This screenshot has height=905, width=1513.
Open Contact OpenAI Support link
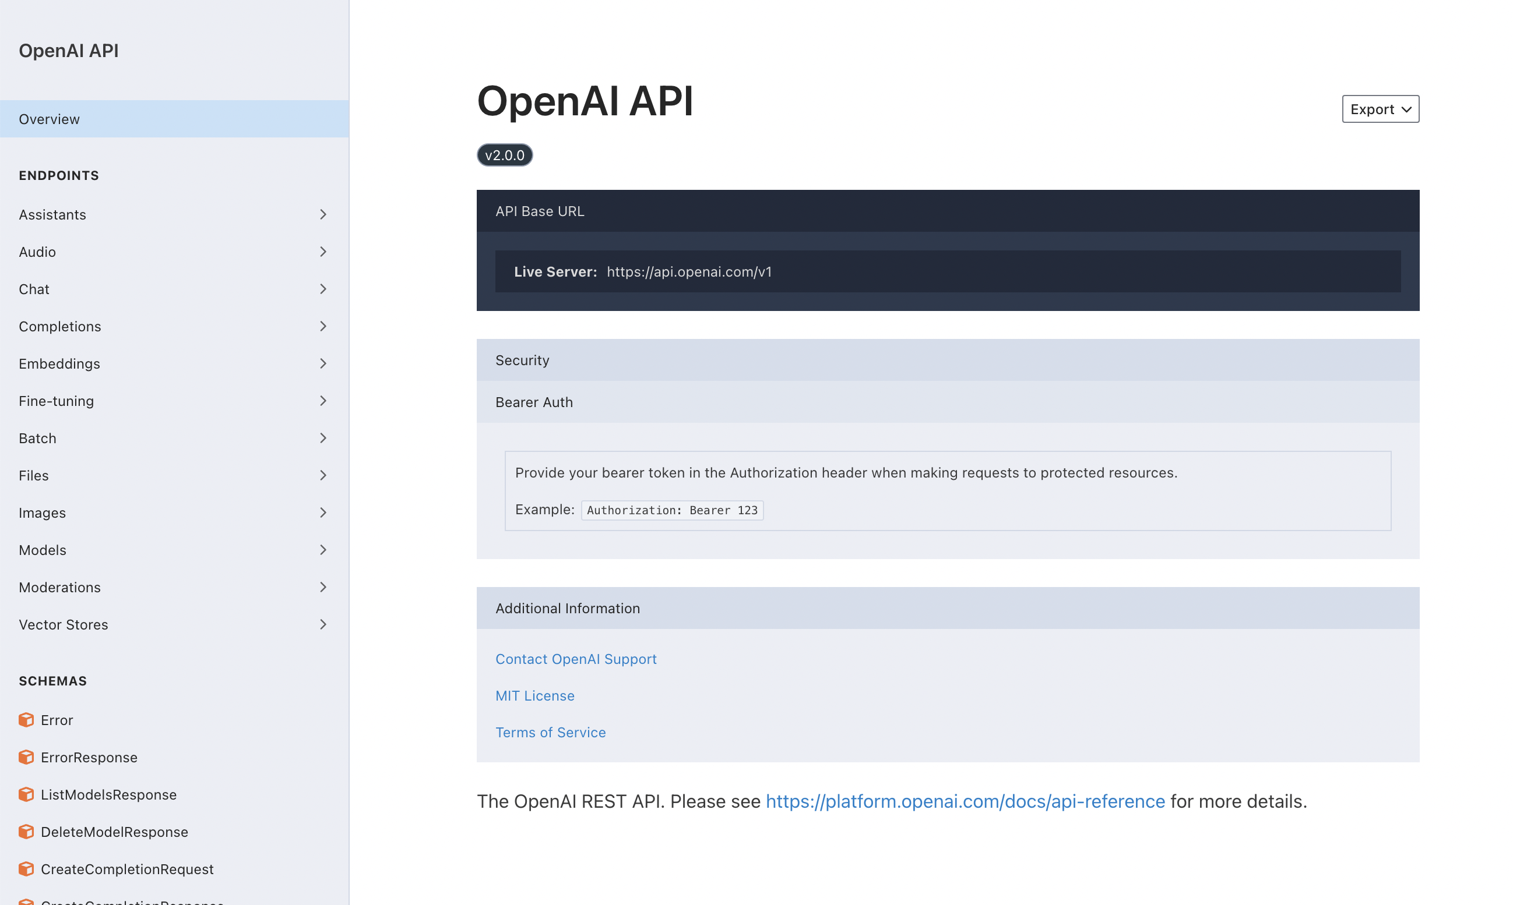pos(576,659)
